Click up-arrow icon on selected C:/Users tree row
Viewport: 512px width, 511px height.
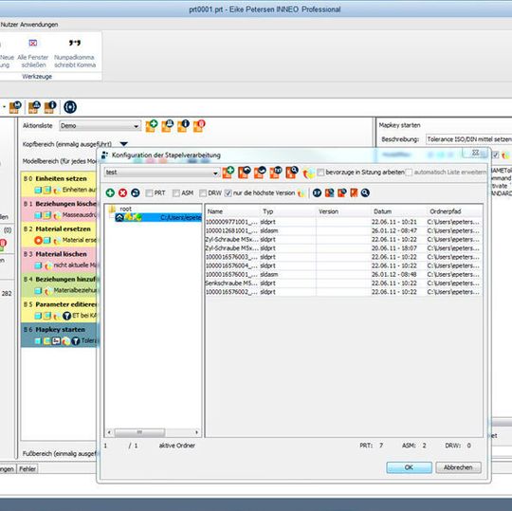[x=119, y=217]
